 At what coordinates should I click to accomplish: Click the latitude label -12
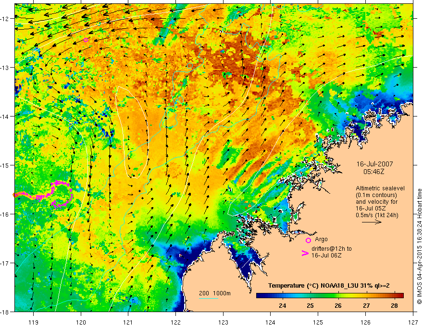pyautogui.click(x=5, y=19)
